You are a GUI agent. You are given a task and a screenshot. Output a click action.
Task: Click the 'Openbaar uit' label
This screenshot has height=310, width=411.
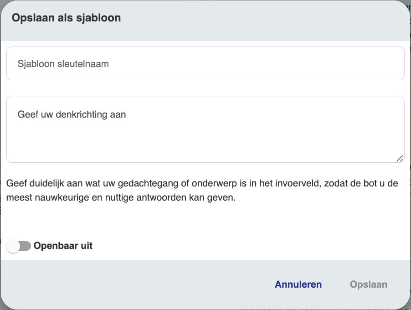coord(63,246)
